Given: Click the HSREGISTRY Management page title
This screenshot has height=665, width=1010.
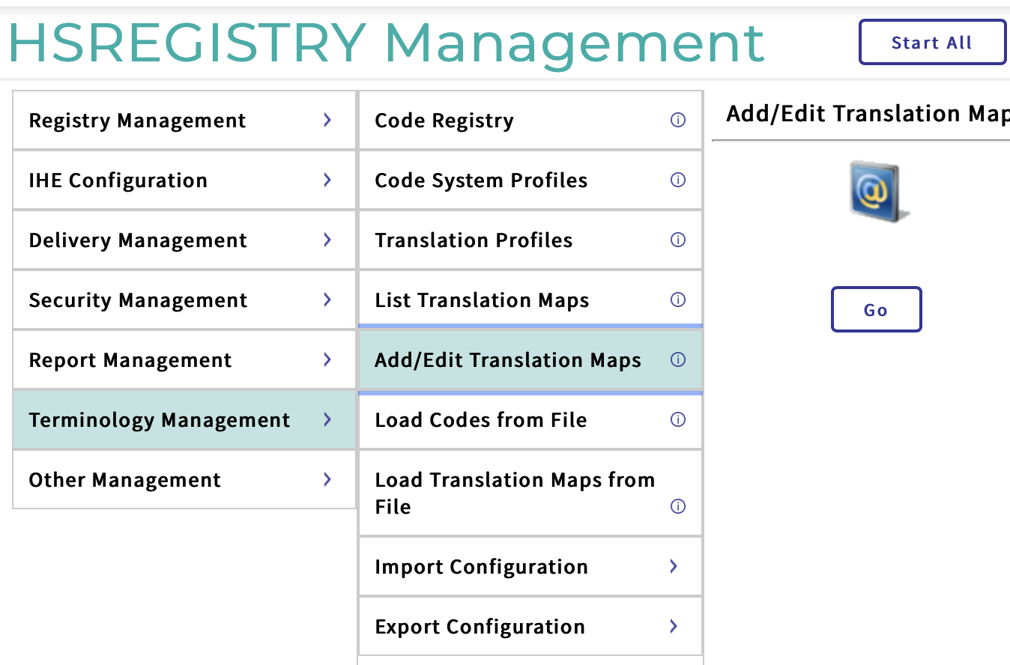Looking at the screenshot, I should pos(386,43).
